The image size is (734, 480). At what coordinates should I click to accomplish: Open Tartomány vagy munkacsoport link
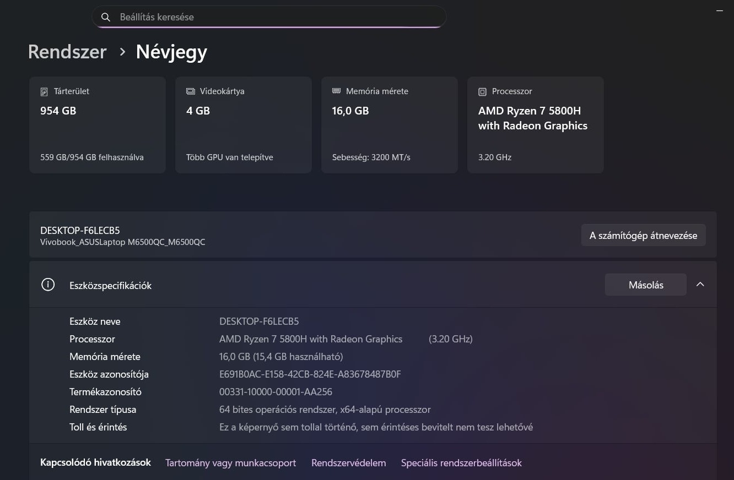pos(230,463)
